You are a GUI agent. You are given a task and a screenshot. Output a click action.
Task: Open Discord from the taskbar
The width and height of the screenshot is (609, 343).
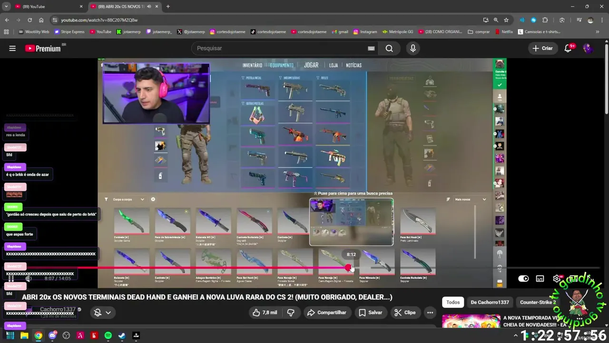pyautogui.click(x=52, y=335)
